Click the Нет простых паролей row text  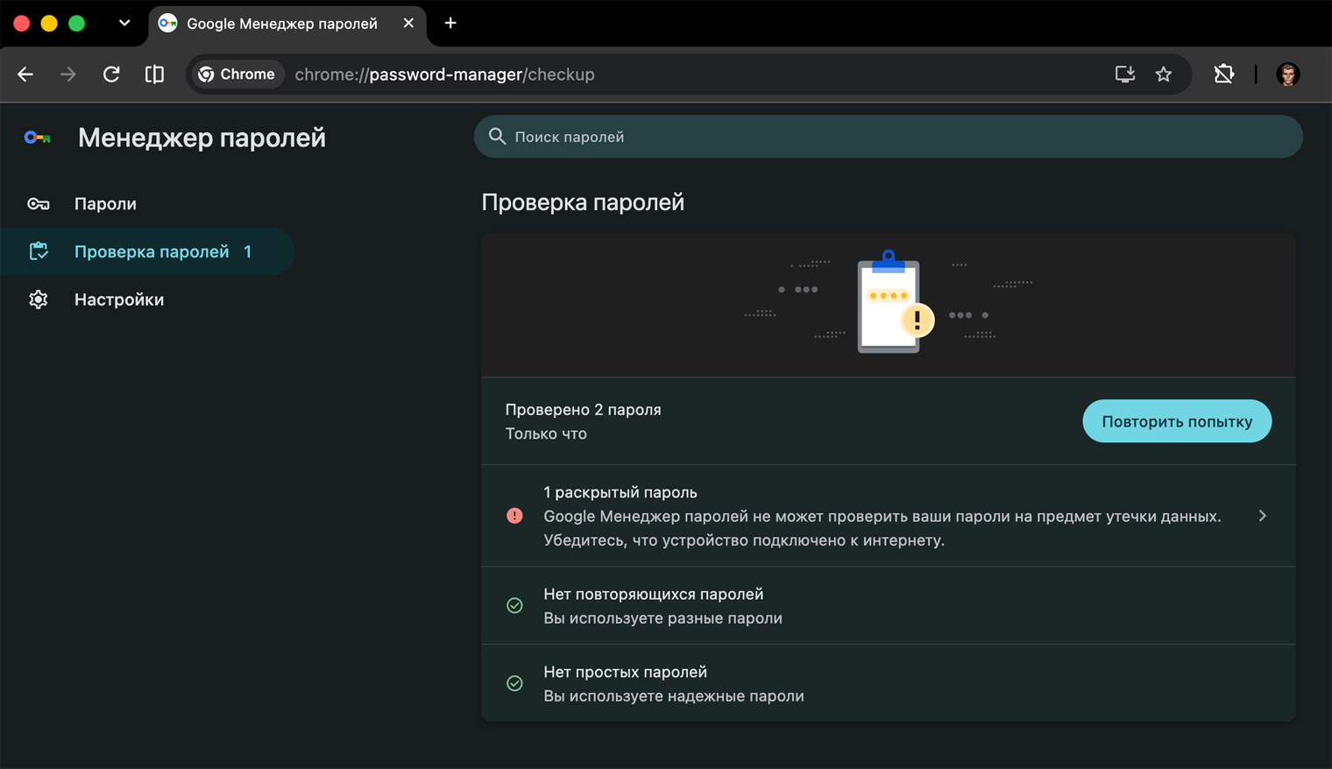[625, 672]
